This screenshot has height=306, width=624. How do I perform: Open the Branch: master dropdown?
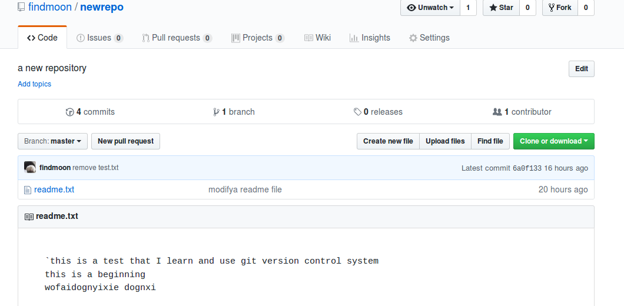click(53, 141)
